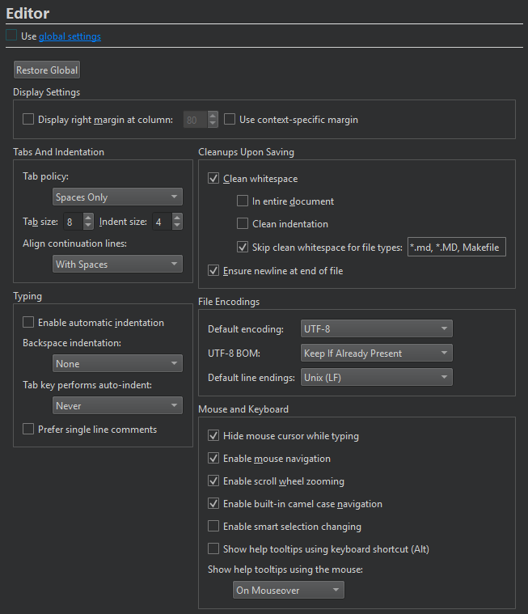Check Prefer single line comments
The image size is (528, 614).
point(29,430)
